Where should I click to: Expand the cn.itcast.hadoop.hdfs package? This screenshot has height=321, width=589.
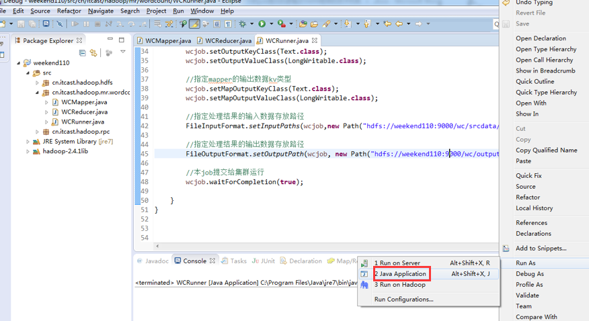click(x=37, y=83)
